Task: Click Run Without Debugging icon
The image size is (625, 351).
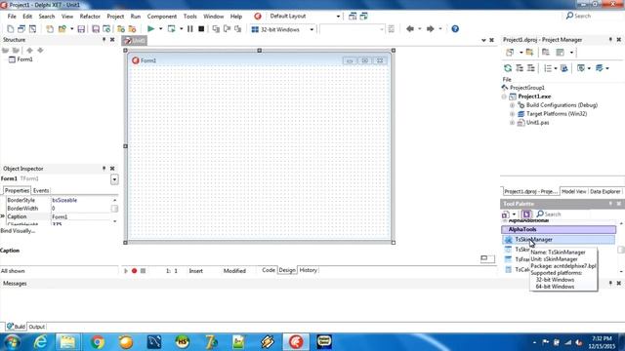Action: pos(172,29)
